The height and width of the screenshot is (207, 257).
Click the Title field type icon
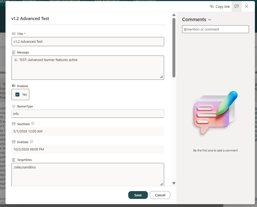[x=14, y=34]
